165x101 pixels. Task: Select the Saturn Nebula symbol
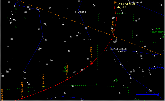(x=158, y=28)
